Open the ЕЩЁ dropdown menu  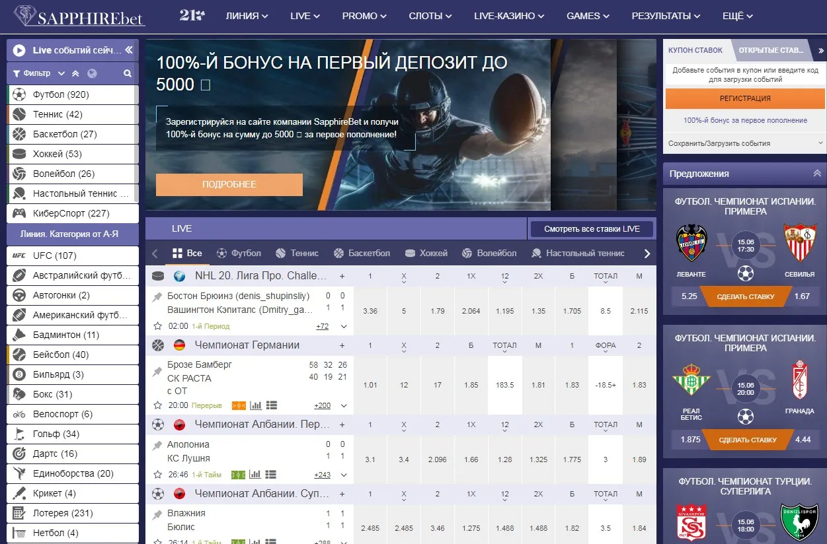click(x=738, y=16)
